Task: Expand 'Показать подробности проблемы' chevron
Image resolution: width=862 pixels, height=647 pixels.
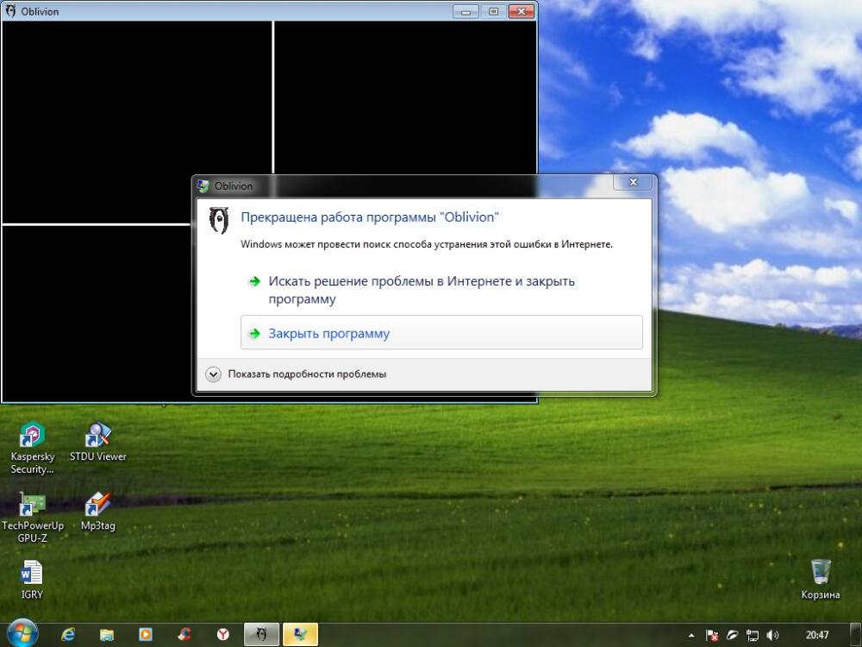Action: click(213, 374)
